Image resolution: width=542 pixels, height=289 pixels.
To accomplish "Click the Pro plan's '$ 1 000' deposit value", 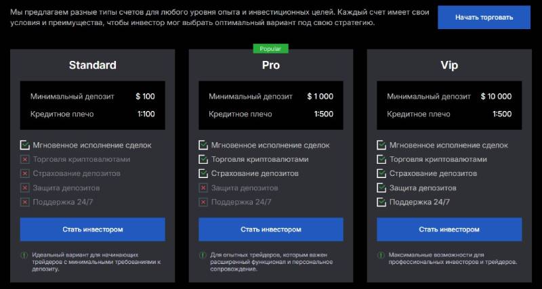I will tap(320, 96).
